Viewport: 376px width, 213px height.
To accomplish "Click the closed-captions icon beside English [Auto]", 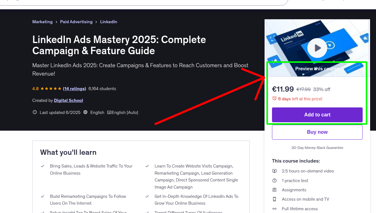I will click(110, 112).
